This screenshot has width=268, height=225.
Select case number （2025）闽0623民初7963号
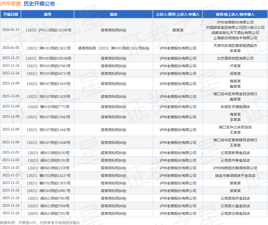pyautogui.click(x=48, y=198)
